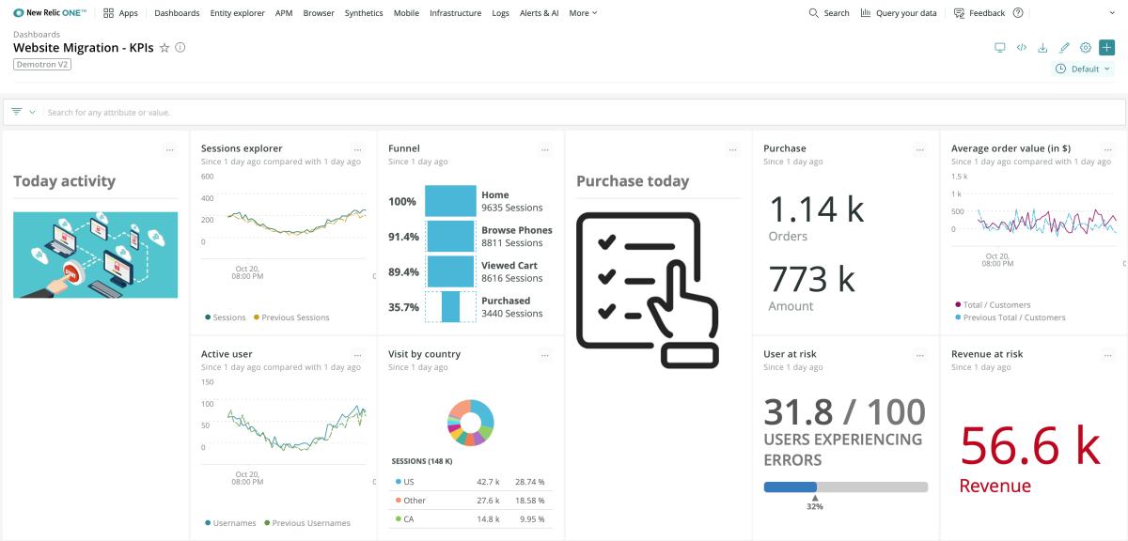The image size is (1128, 541).
Task: Open Browser monitoring nav item
Action: tap(319, 13)
